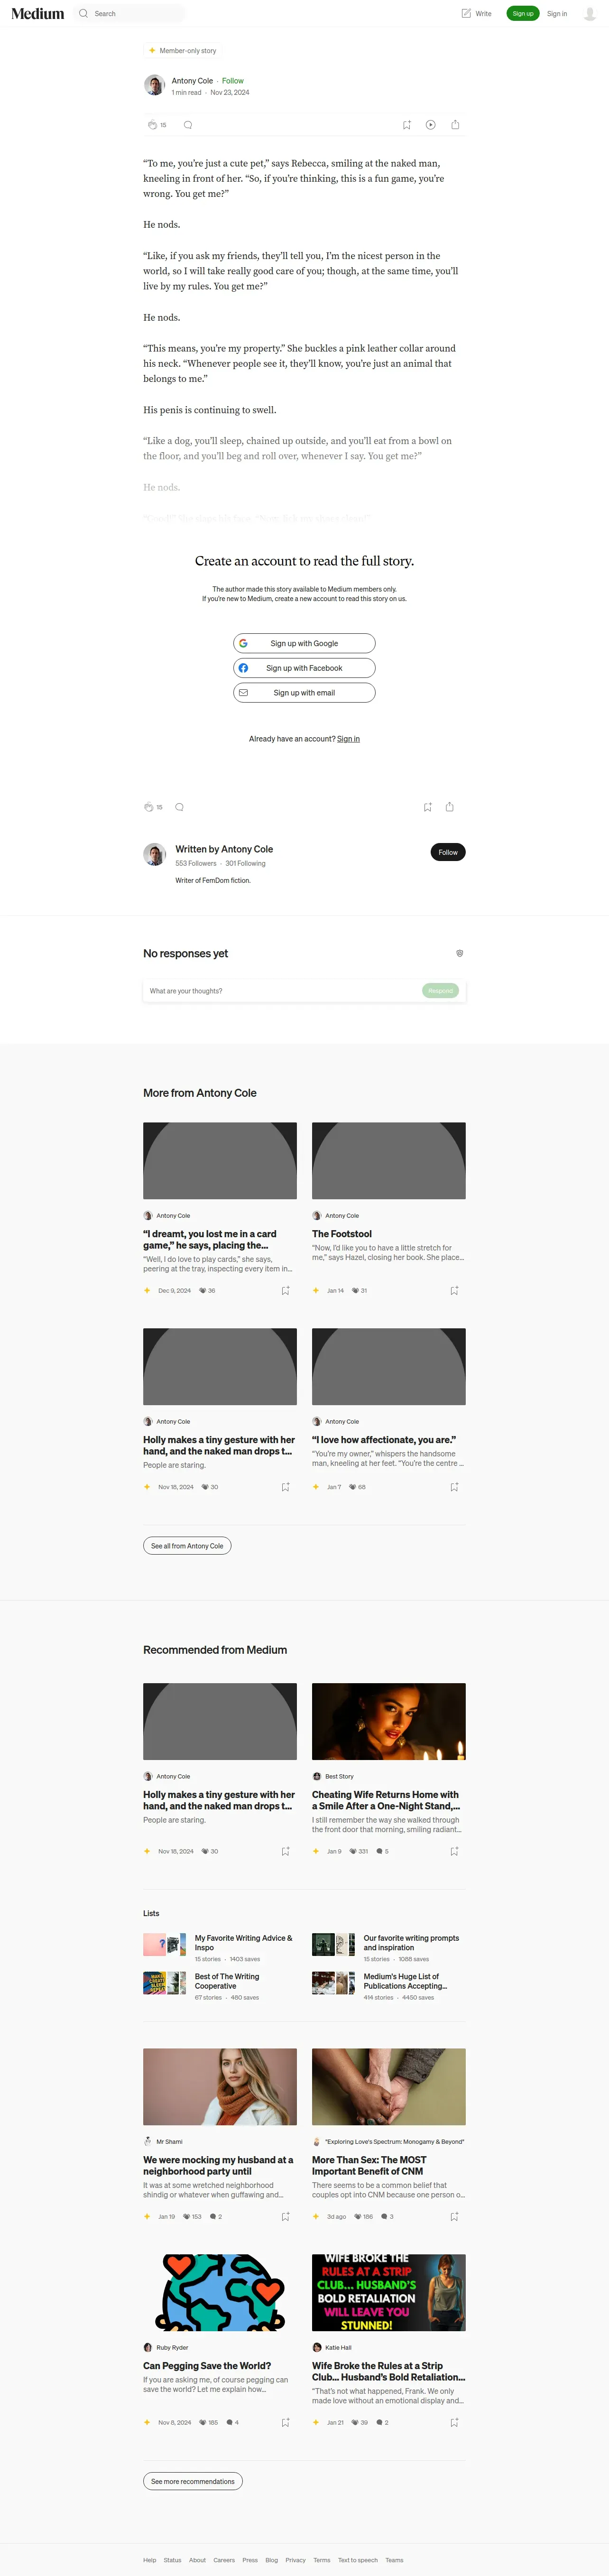Open the responses bubble icon at the top of the article
Image resolution: width=609 pixels, height=2576 pixels.
point(188,125)
